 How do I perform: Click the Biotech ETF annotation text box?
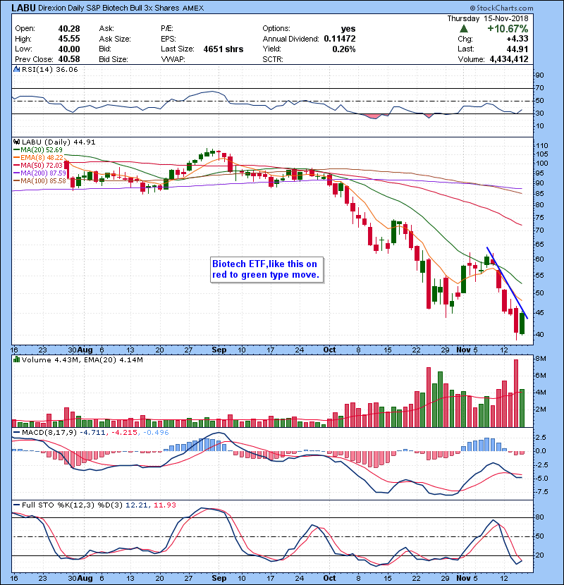266,269
